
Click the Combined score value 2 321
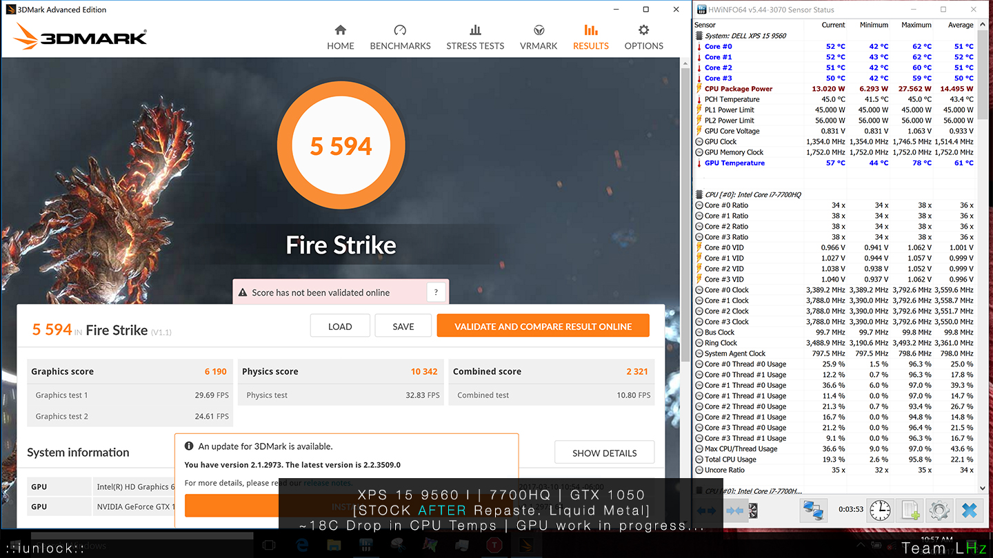[637, 371]
